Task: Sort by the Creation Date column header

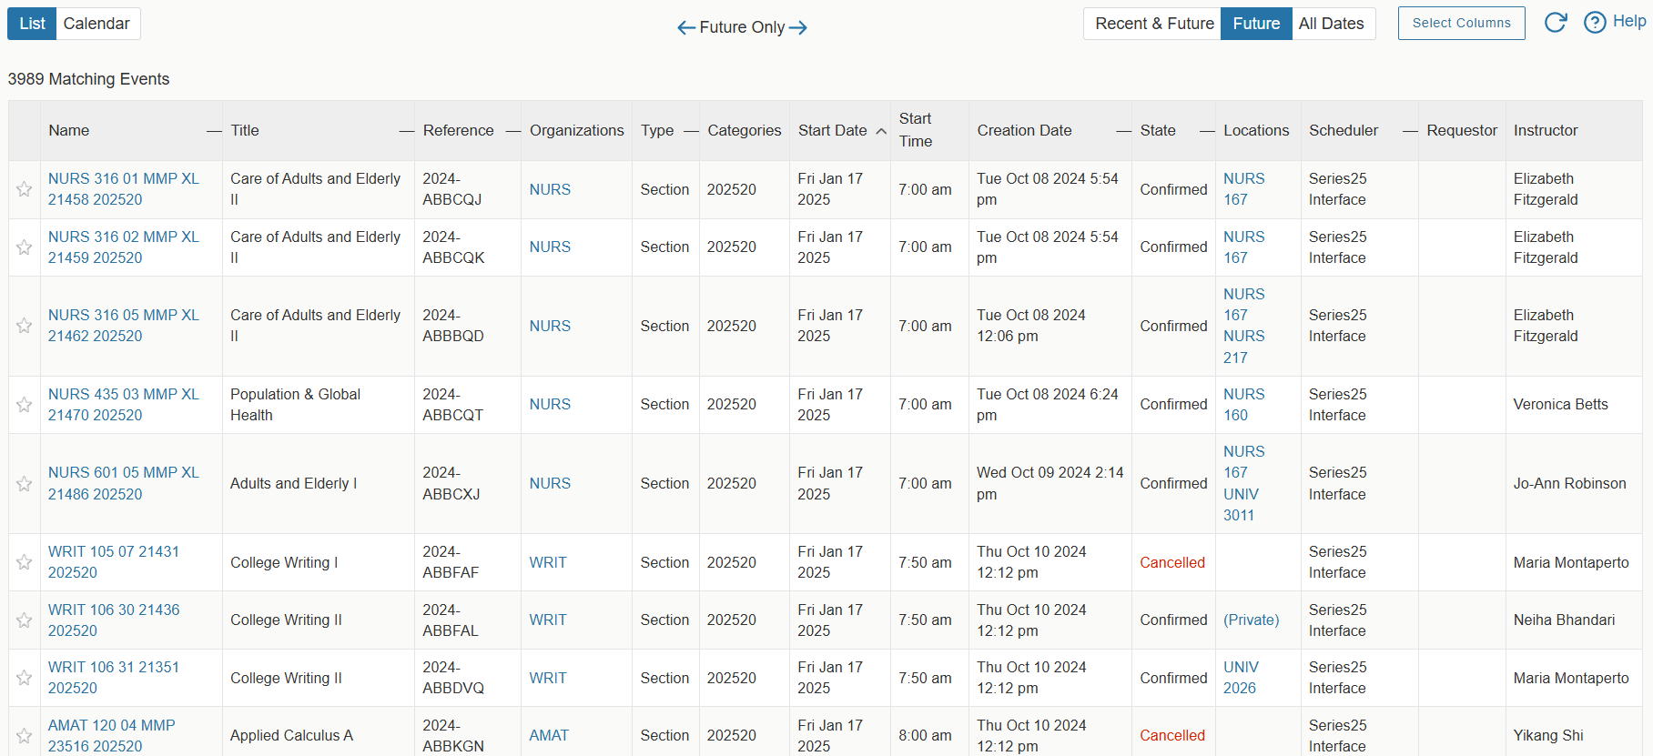Action: [1024, 131]
